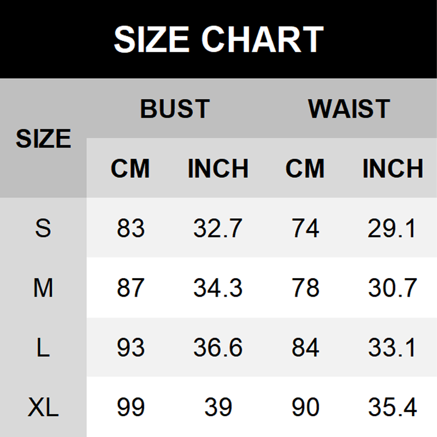Click the SIZE column header
The height and width of the screenshot is (437, 437).
pos(43,138)
